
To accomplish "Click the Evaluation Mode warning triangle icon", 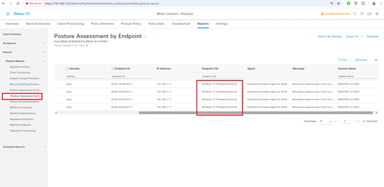I will [x=322, y=14].
